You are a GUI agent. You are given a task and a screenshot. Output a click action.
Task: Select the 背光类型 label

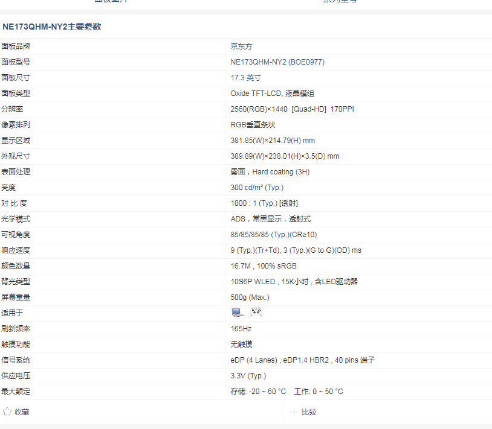pos(16,282)
